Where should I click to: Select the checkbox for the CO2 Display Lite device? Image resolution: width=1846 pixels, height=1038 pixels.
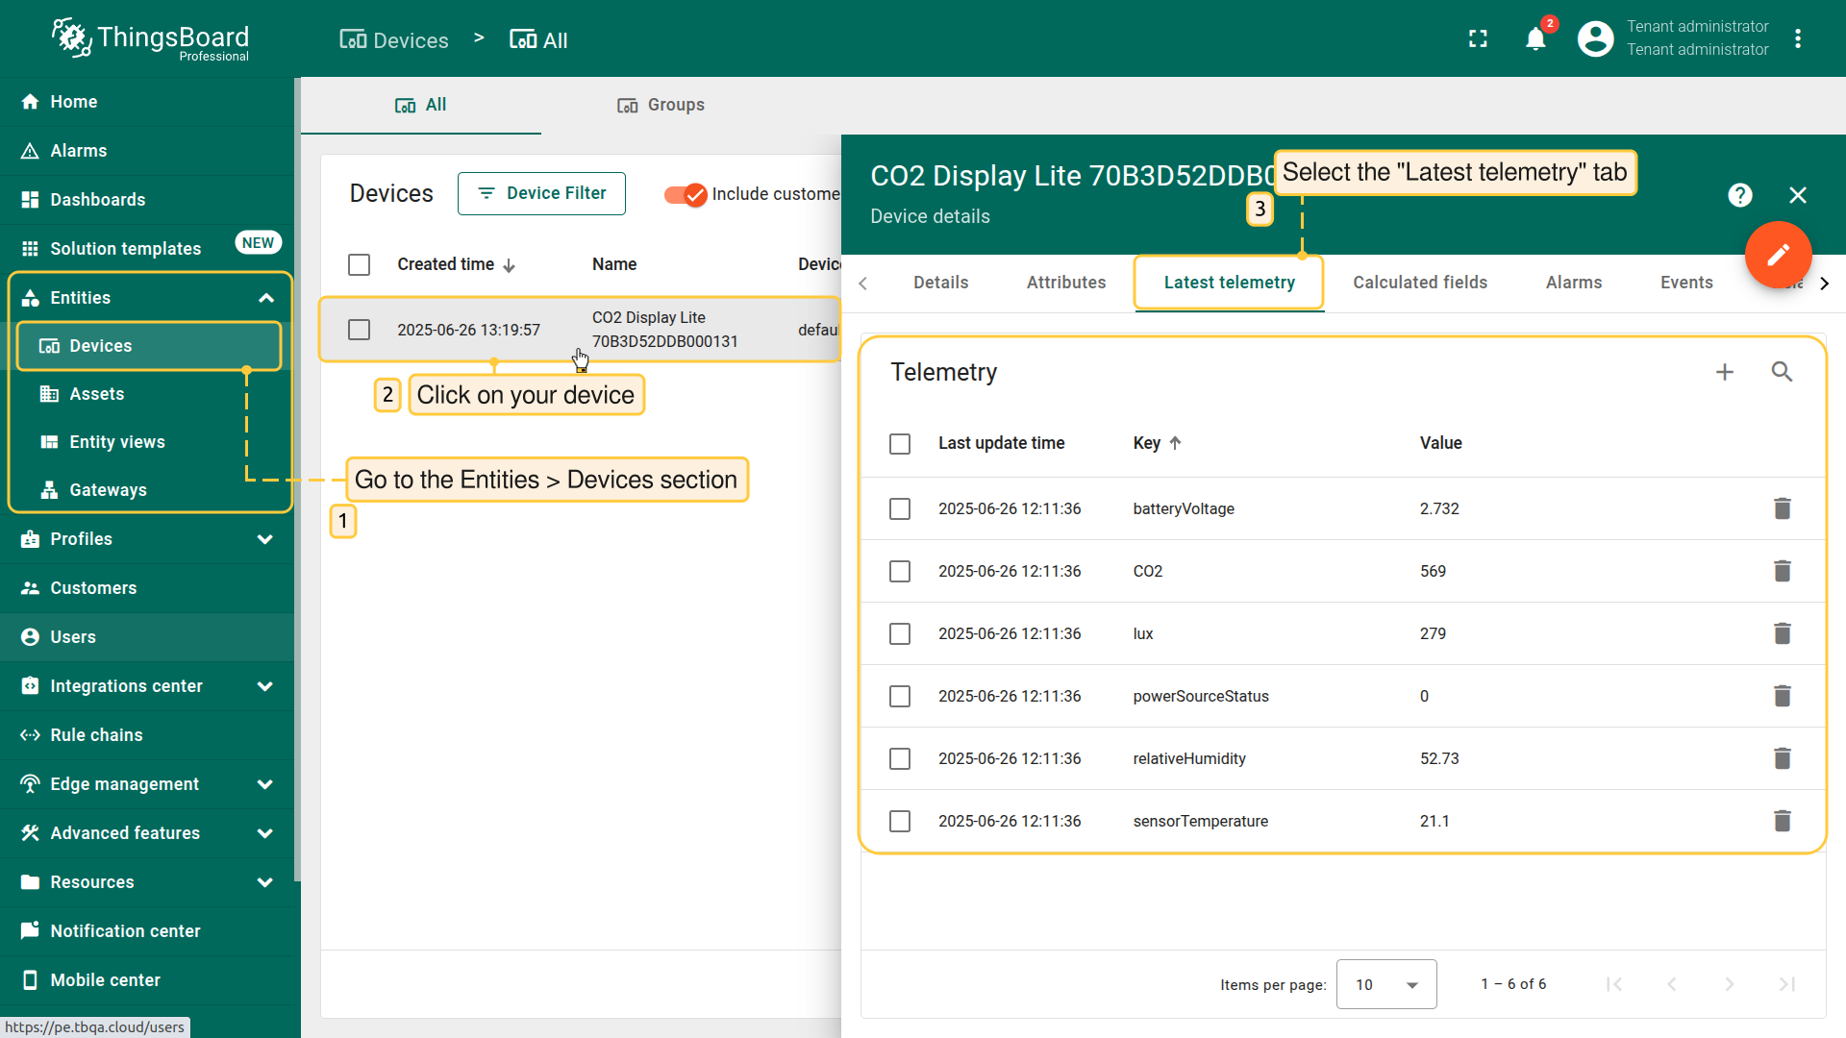pos(359,329)
